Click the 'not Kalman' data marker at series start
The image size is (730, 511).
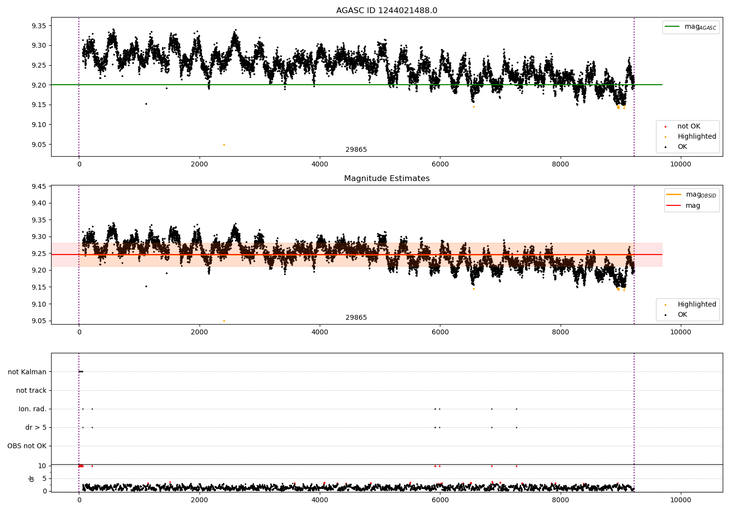point(81,372)
